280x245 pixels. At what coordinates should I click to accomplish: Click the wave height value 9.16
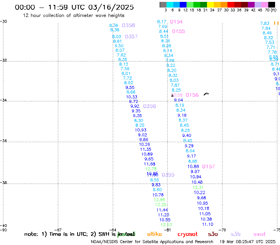(182, 115)
